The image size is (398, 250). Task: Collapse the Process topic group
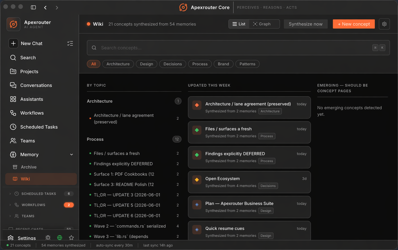(x=134, y=139)
